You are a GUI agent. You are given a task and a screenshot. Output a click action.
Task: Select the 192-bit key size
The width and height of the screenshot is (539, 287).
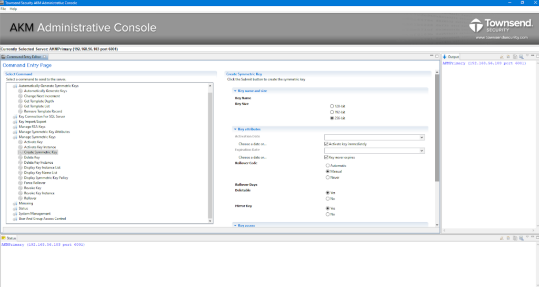click(332, 112)
